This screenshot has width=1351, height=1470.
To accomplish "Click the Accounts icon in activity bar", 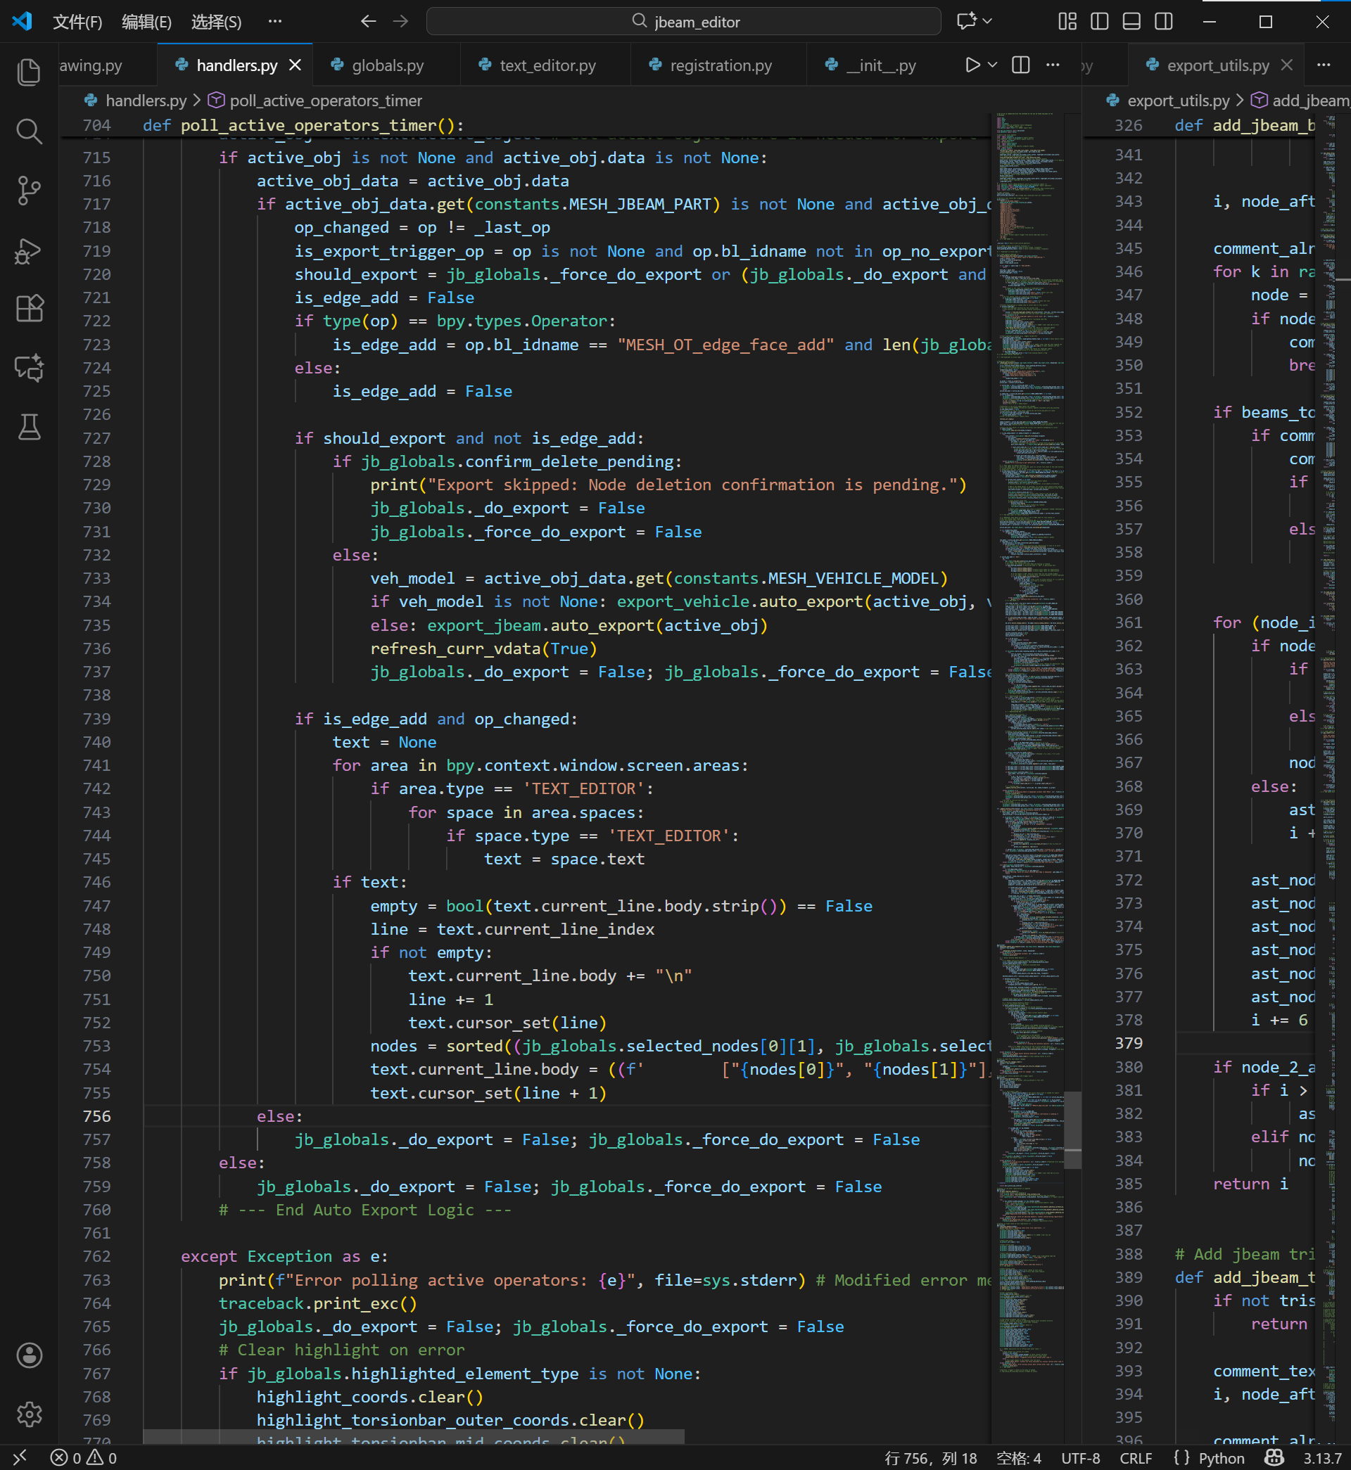I will tap(29, 1355).
